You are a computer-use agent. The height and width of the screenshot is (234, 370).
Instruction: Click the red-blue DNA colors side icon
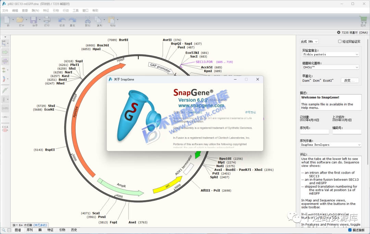4,79
